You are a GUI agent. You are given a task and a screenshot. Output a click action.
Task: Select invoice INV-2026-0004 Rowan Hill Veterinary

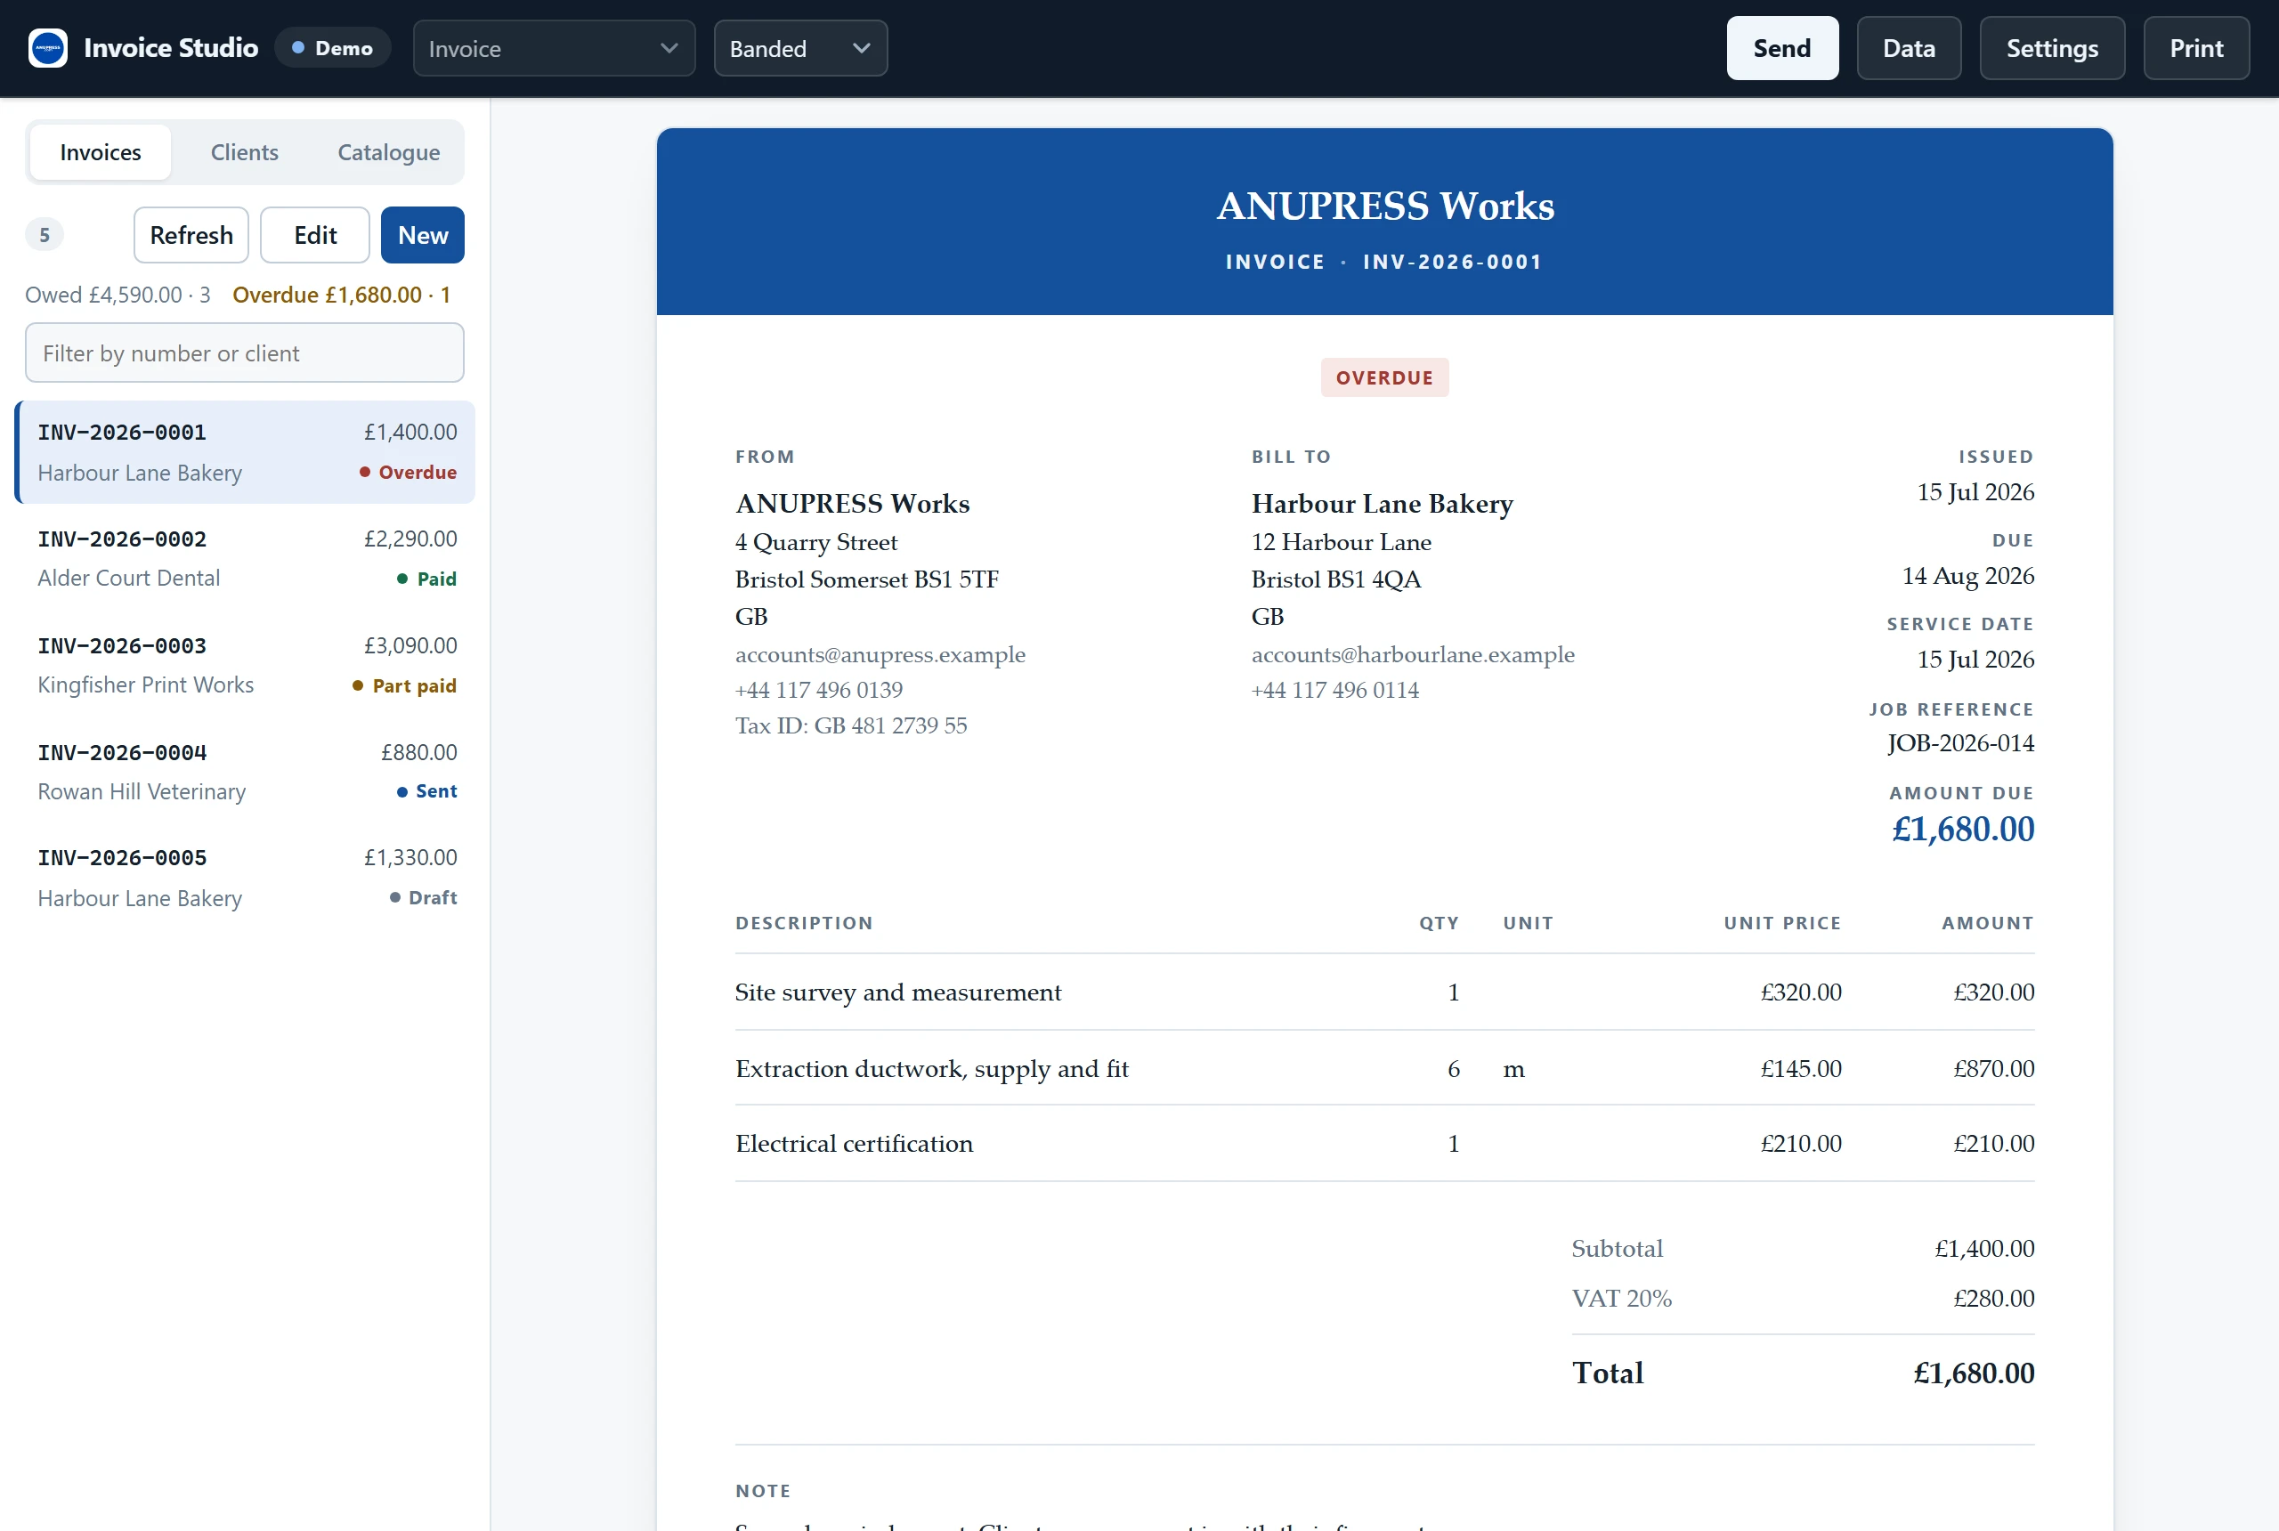246,772
